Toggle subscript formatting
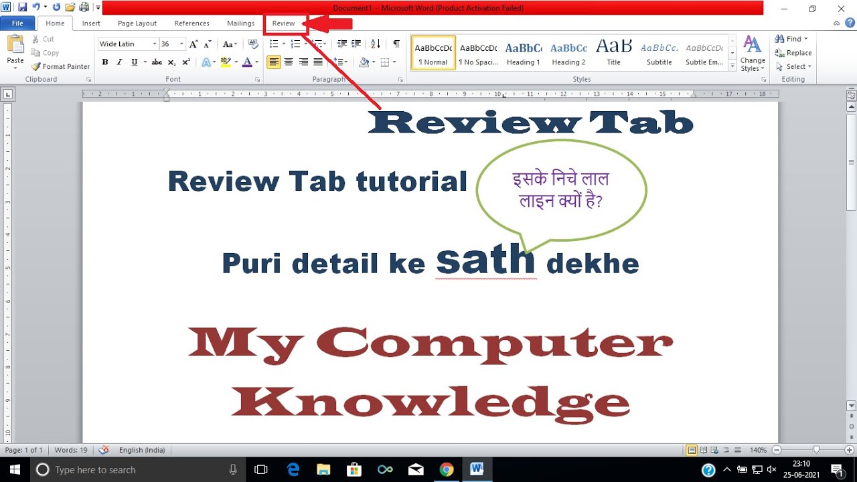This screenshot has width=857, height=482. [x=171, y=62]
